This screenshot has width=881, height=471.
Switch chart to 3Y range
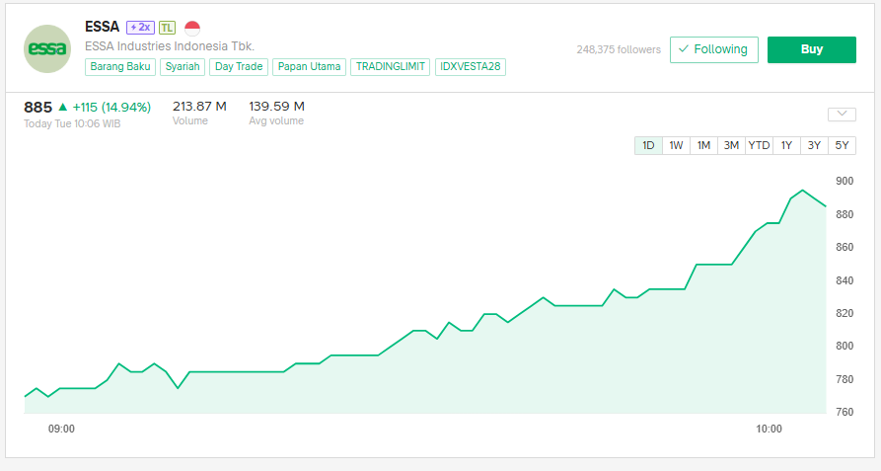pos(814,145)
